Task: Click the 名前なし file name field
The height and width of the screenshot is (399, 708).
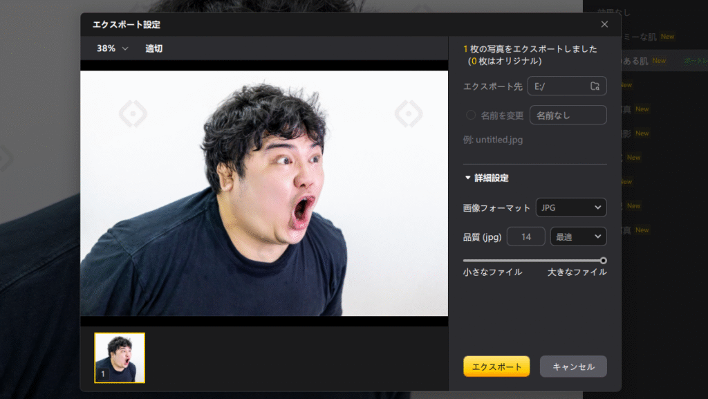Action: pyautogui.click(x=568, y=115)
